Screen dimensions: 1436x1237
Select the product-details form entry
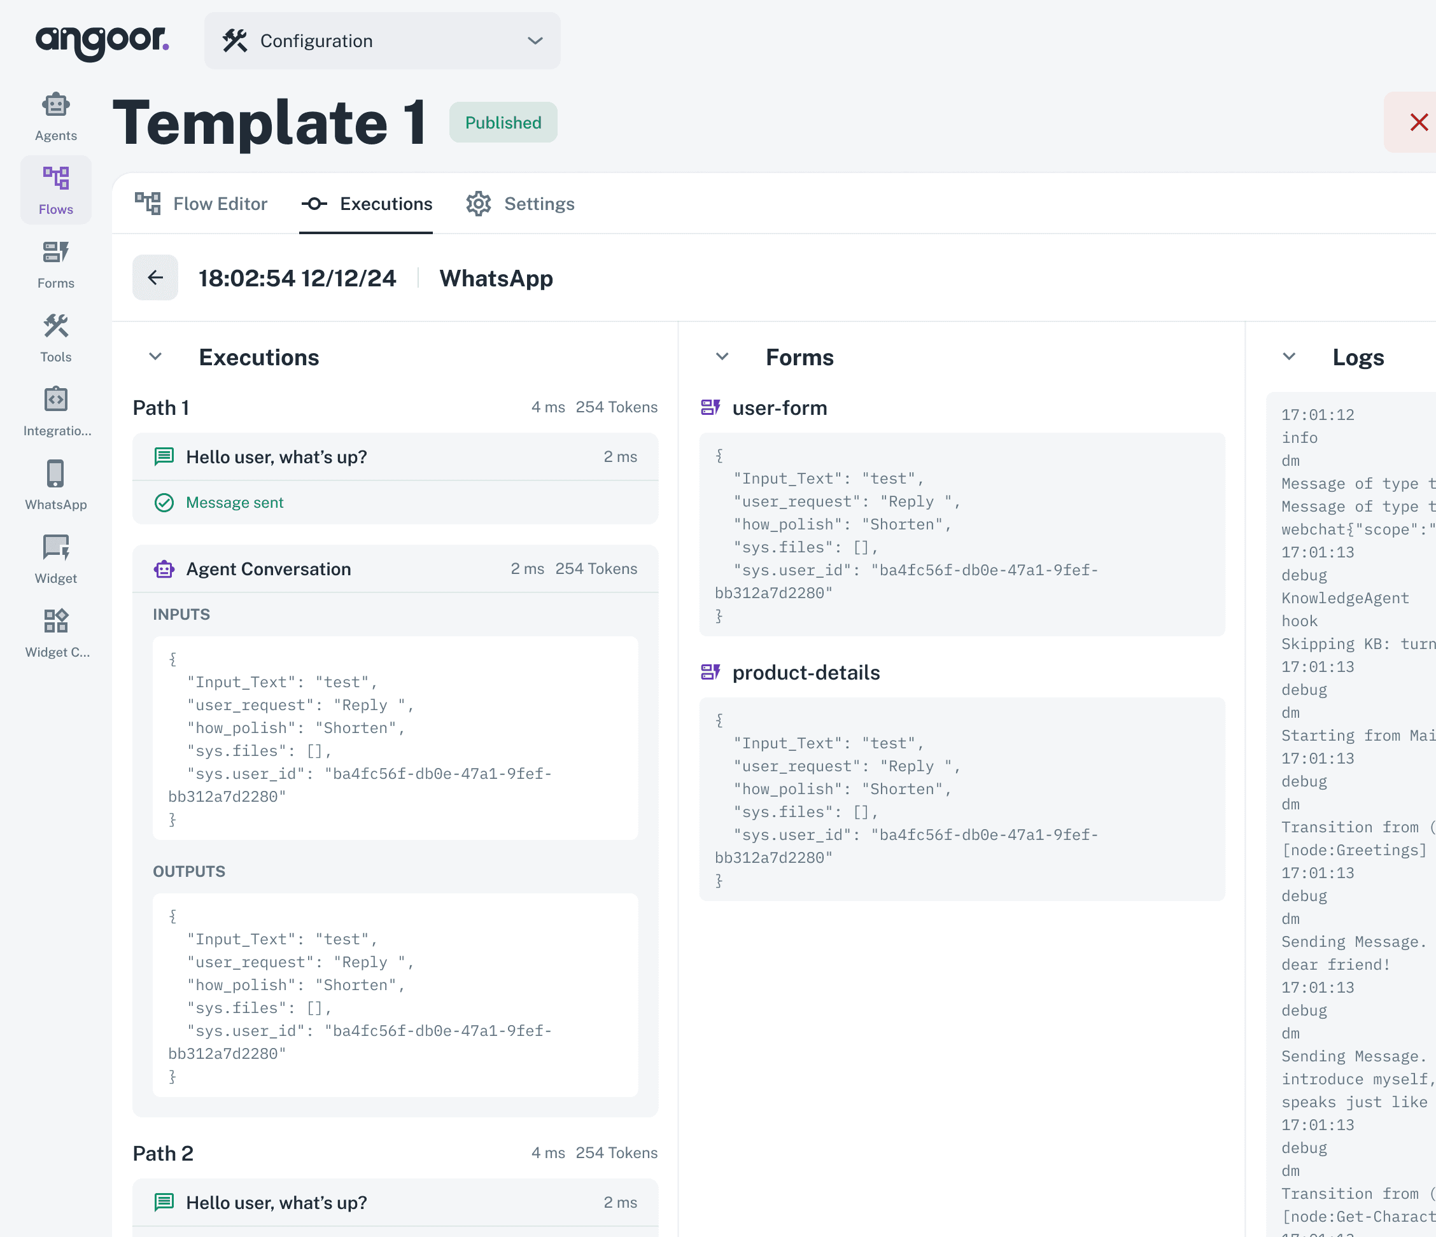tap(805, 672)
